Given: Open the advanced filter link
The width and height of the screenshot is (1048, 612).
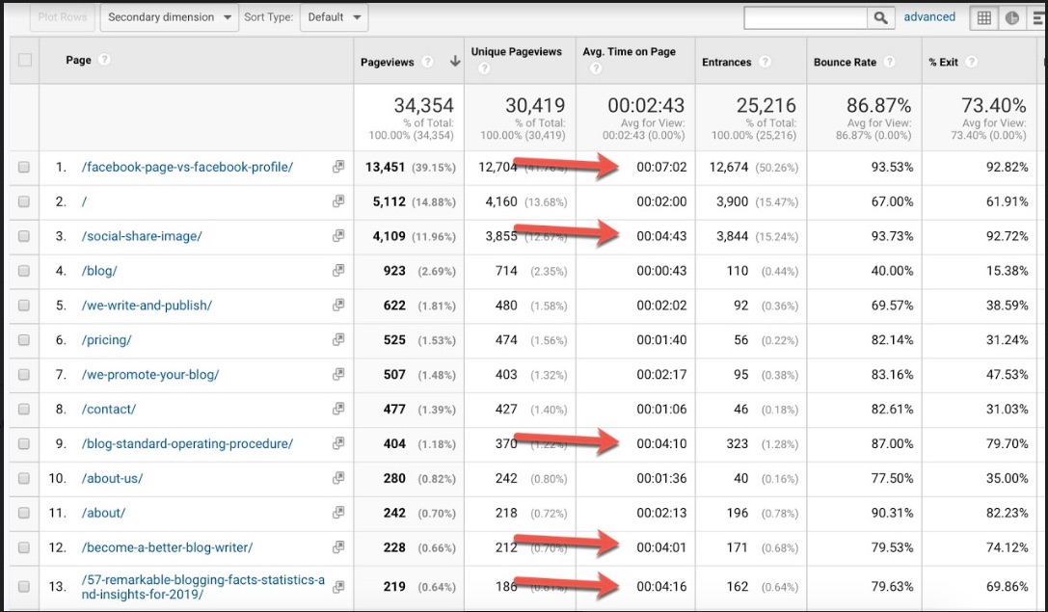Looking at the screenshot, I should pos(929,17).
